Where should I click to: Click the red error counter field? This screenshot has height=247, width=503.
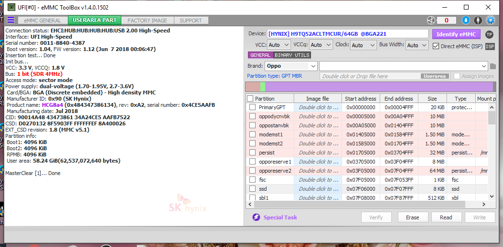(x=446, y=21)
